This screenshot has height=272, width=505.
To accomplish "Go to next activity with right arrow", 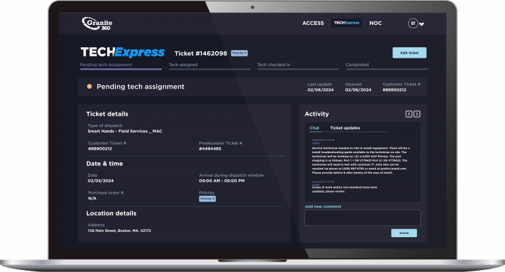I will 417,114.
